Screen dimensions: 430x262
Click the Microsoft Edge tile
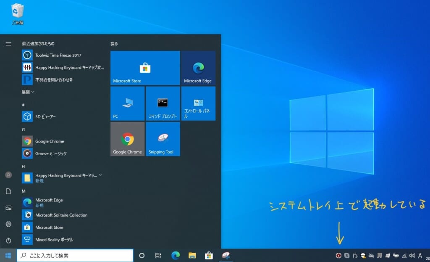(x=198, y=68)
